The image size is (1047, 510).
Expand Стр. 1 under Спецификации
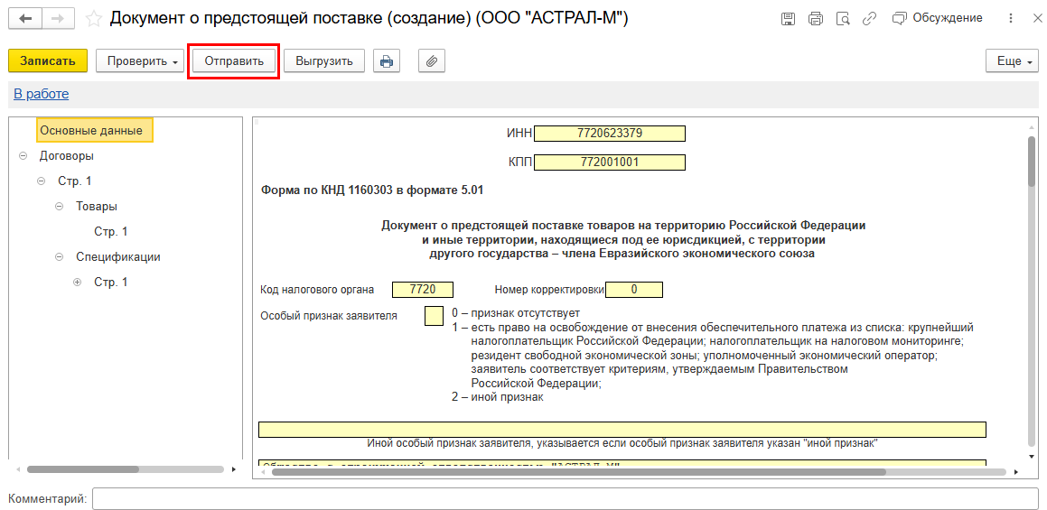(x=77, y=283)
